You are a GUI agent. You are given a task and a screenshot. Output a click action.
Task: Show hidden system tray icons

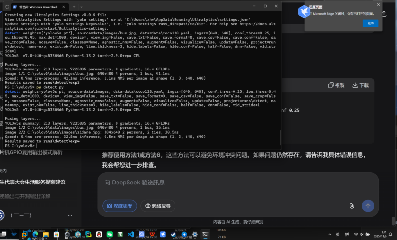point(330,234)
